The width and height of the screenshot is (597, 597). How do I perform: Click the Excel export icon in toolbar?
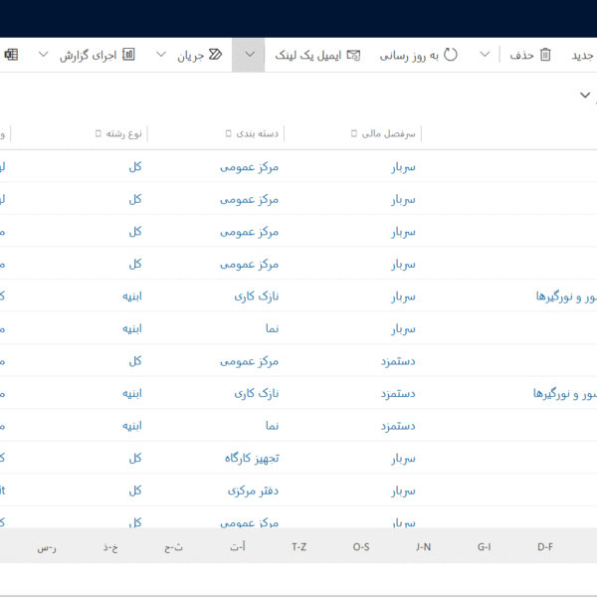coord(11,56)
